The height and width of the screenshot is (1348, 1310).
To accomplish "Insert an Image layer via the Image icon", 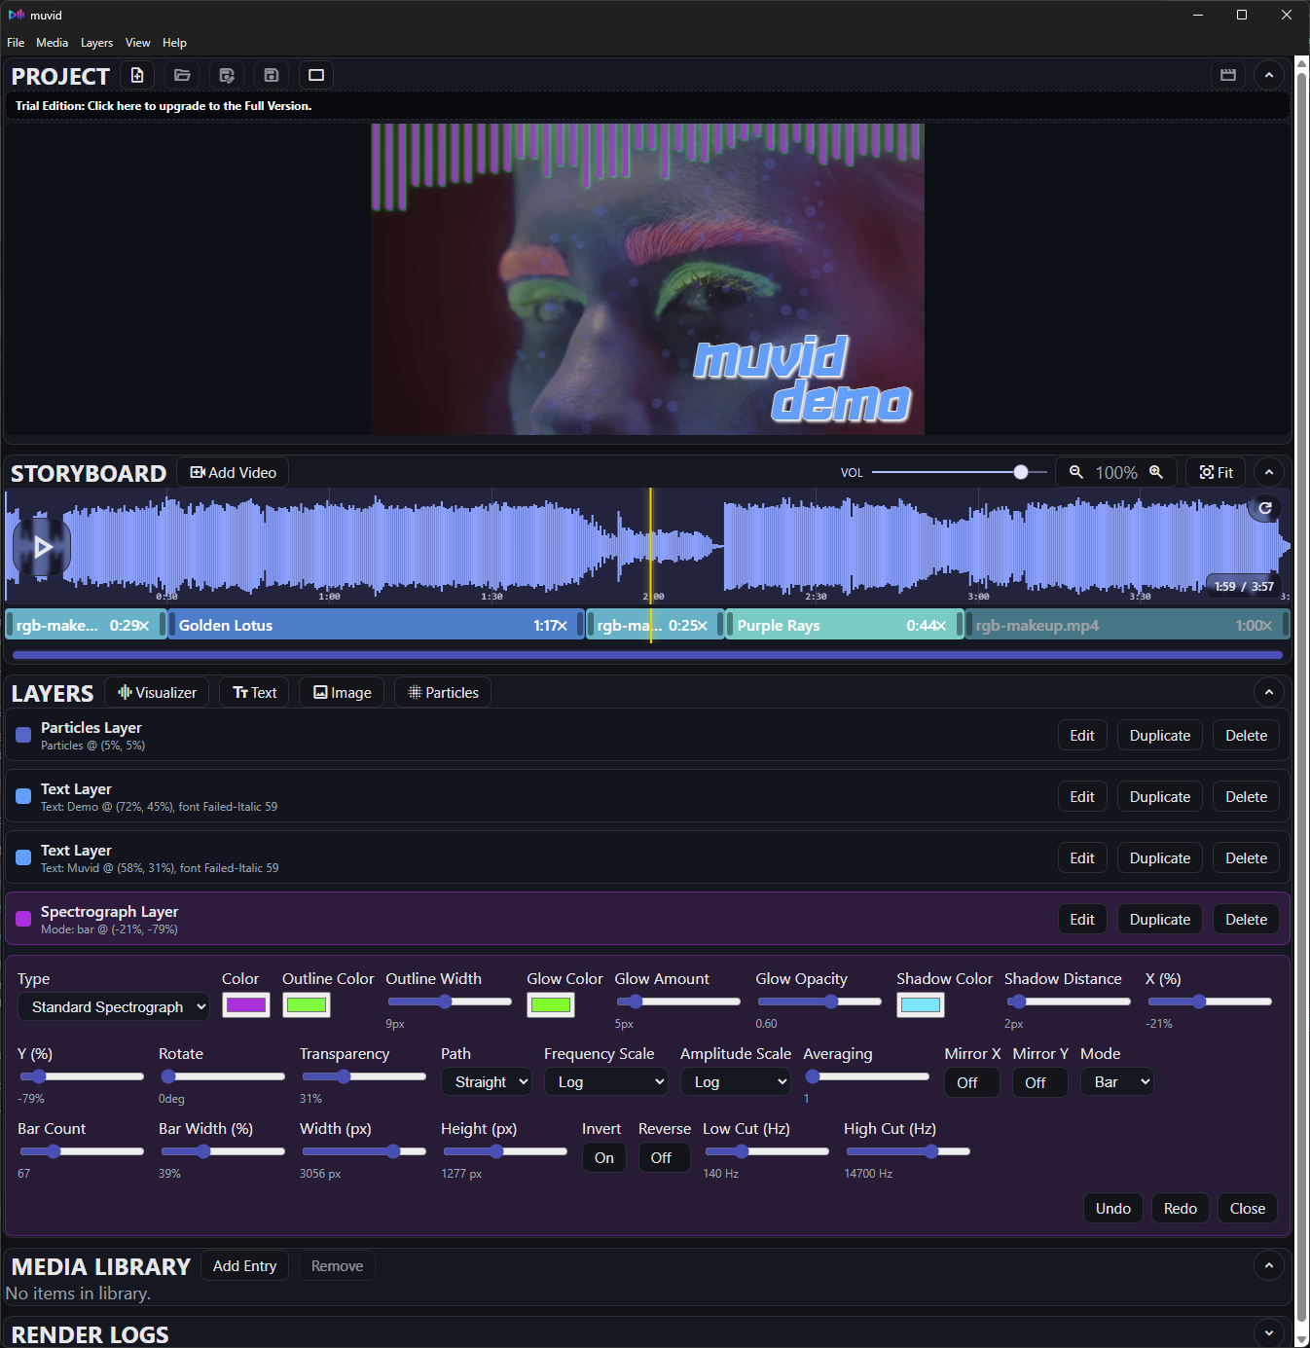I will pyautogui.click(x=341, y=692).
